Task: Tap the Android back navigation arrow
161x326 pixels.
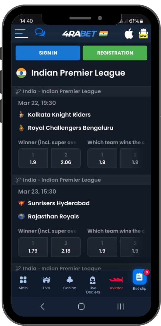Action: pos(43,307)
